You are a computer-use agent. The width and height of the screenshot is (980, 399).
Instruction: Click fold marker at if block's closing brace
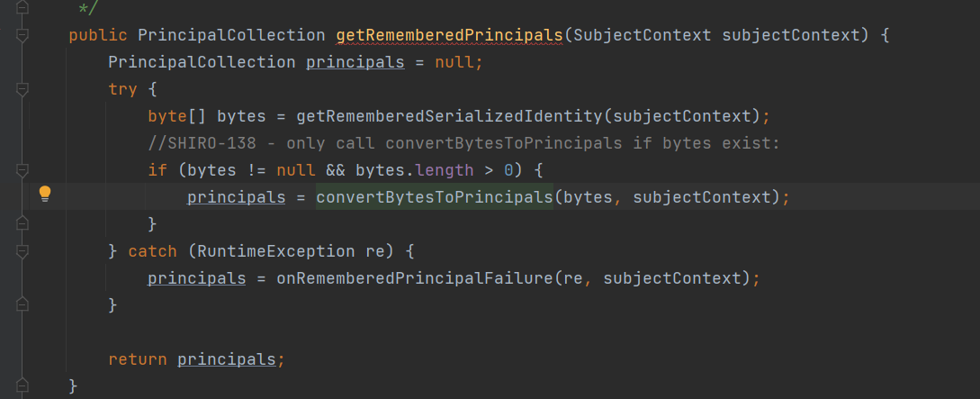(x=22, y=223)
